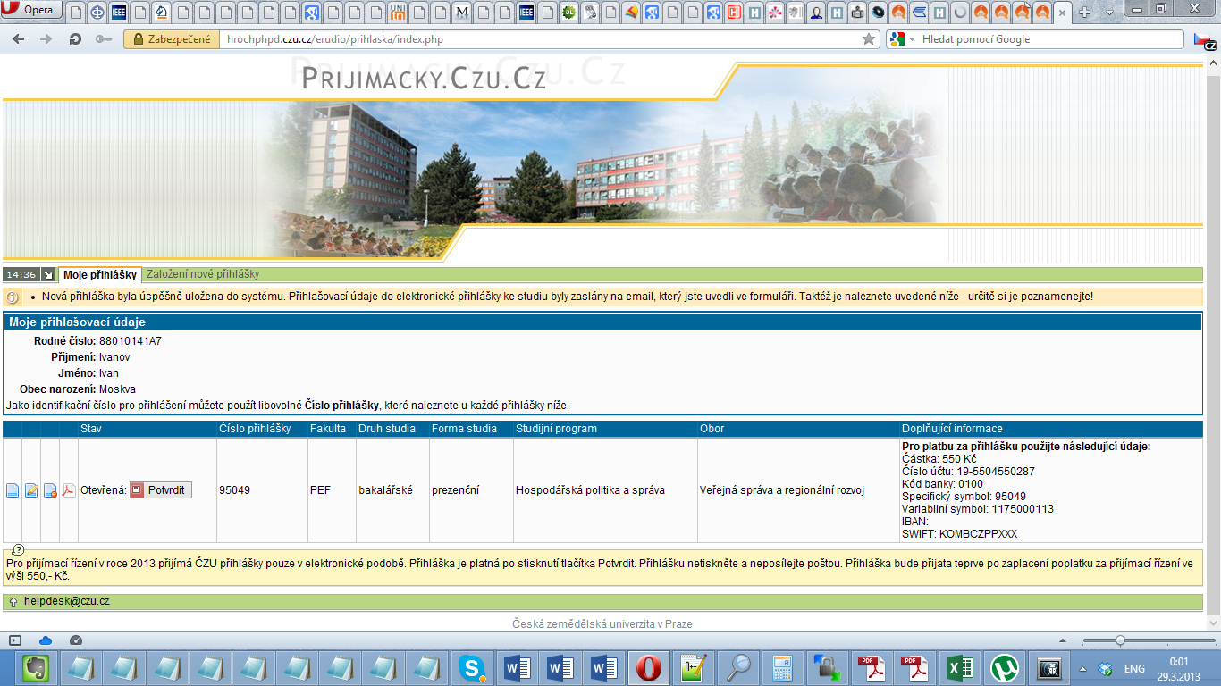
Task: Open the Založení nové přihlášky tab
Action: 203,274
